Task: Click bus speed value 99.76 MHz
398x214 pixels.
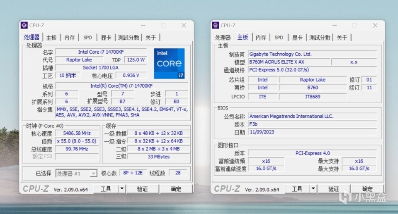Action: point(77,149)
